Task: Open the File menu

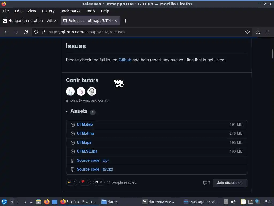Action: 6,11
